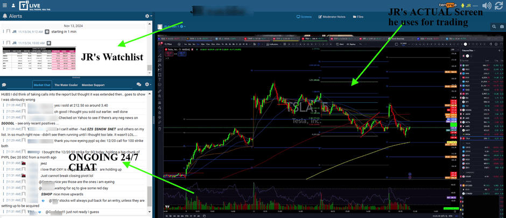Select BTCUSD row in the watchlist

(x=482, y=185)
